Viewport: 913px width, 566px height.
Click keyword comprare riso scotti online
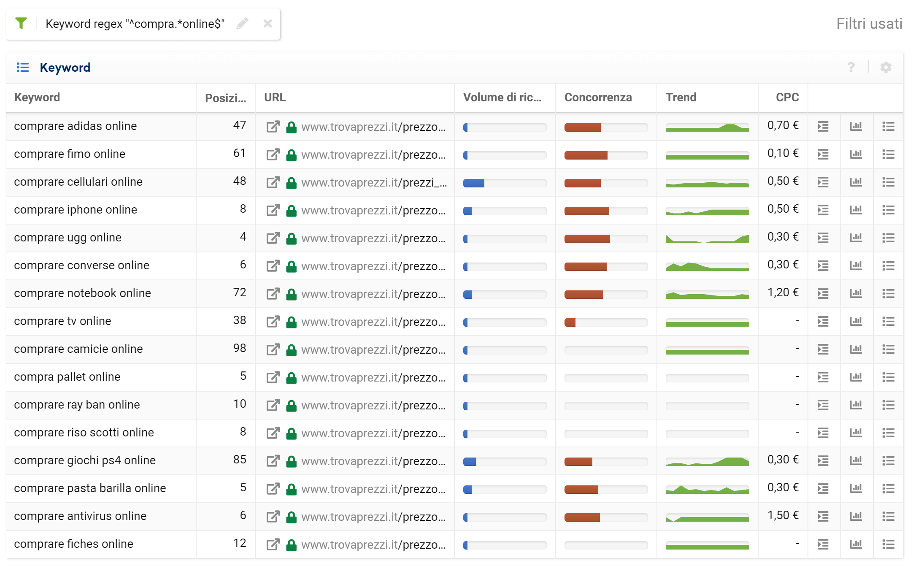click(84, 433)
